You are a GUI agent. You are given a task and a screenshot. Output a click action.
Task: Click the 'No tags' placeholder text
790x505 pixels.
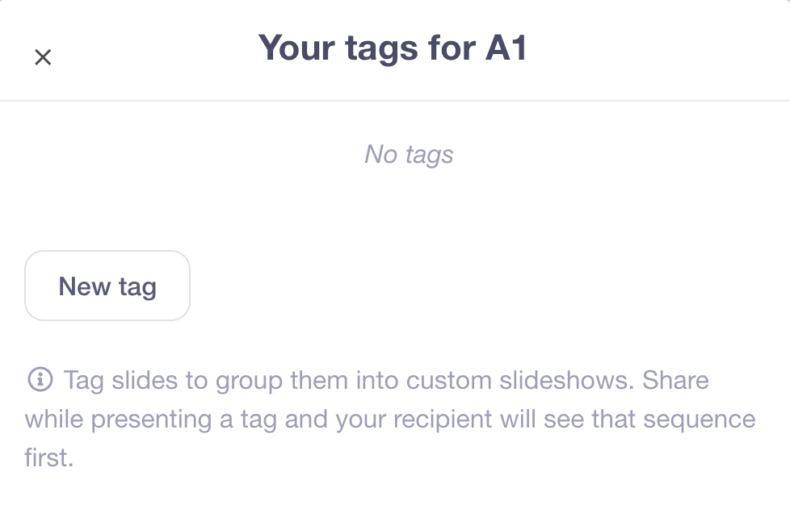click(409, 154)
